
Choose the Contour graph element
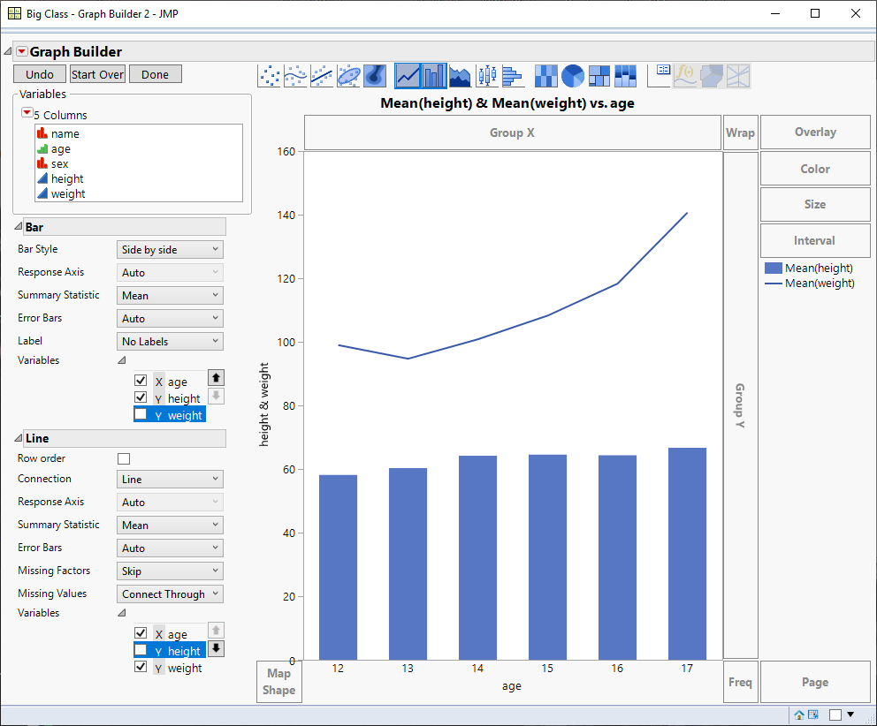pyautogui.click(x=374, y=76)
